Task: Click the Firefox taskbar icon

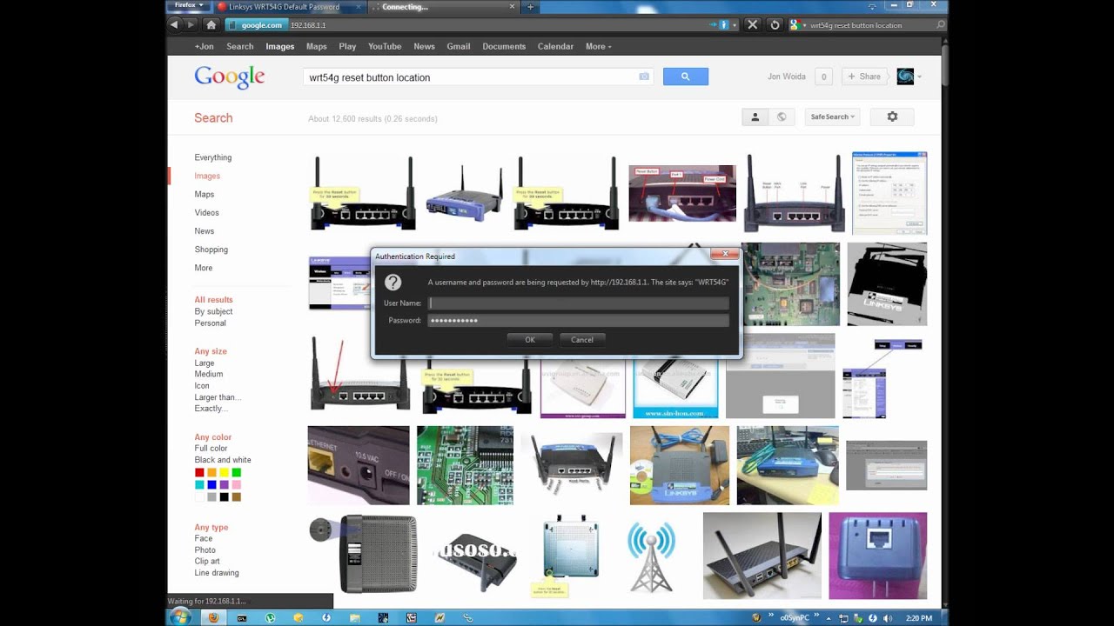Action: pyautogui.click(x=213, y=618)
